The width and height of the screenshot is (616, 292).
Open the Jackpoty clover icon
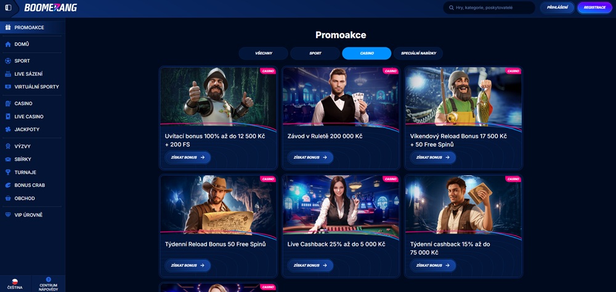pos(8,129)
